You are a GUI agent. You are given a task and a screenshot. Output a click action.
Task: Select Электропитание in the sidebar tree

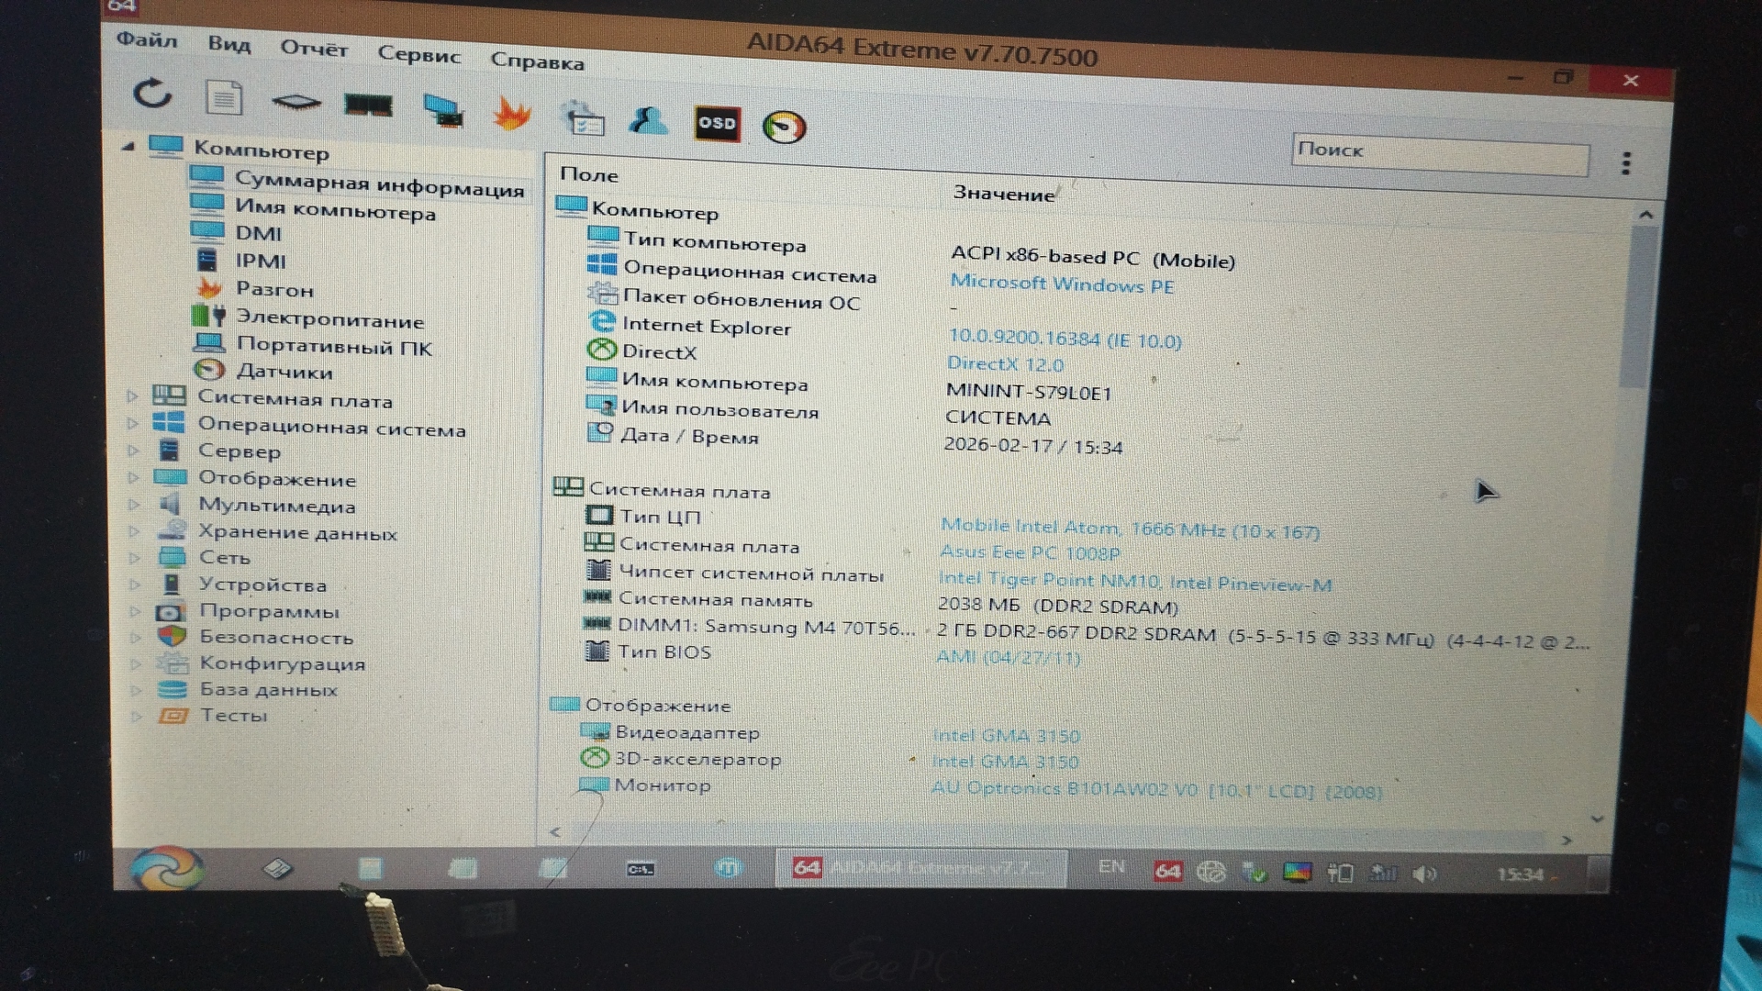point(329,320)
